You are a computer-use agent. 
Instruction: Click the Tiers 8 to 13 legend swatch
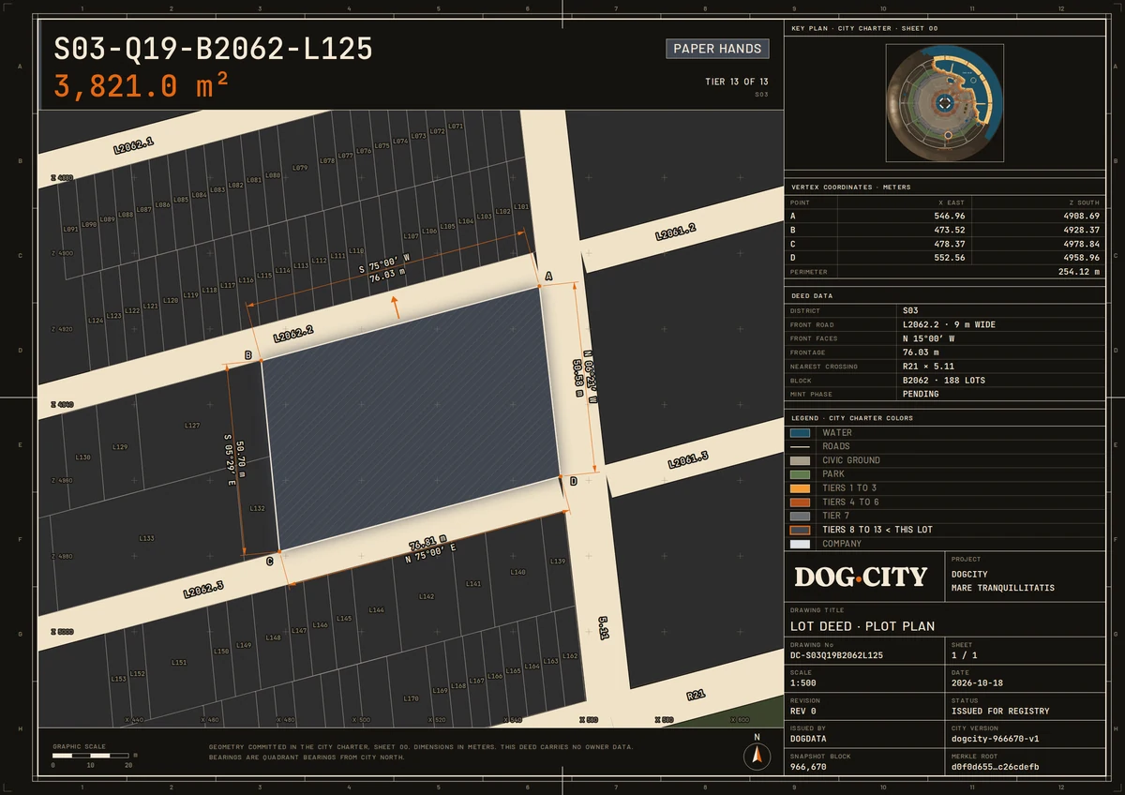[x=800, y=530]
